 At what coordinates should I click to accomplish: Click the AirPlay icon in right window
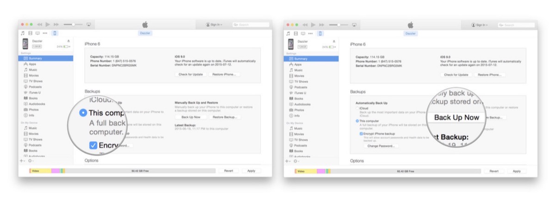point(354,24)
